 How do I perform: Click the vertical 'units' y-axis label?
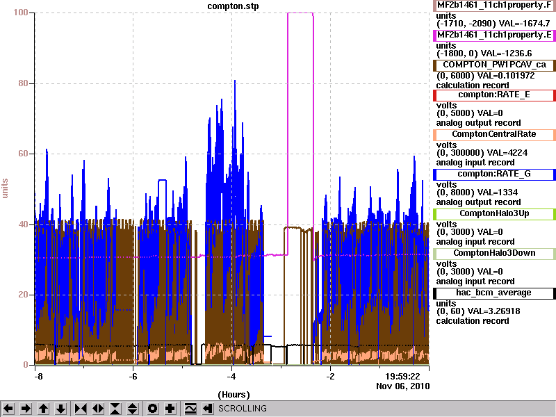(5, 188)
